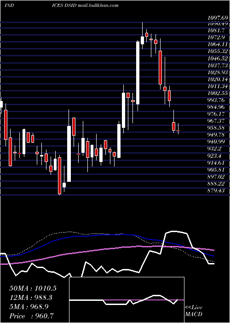Click the 5MA : 968.9 reading
This screenshot has width=230, height=323.
pyautogui.click(x=29, y=307)
